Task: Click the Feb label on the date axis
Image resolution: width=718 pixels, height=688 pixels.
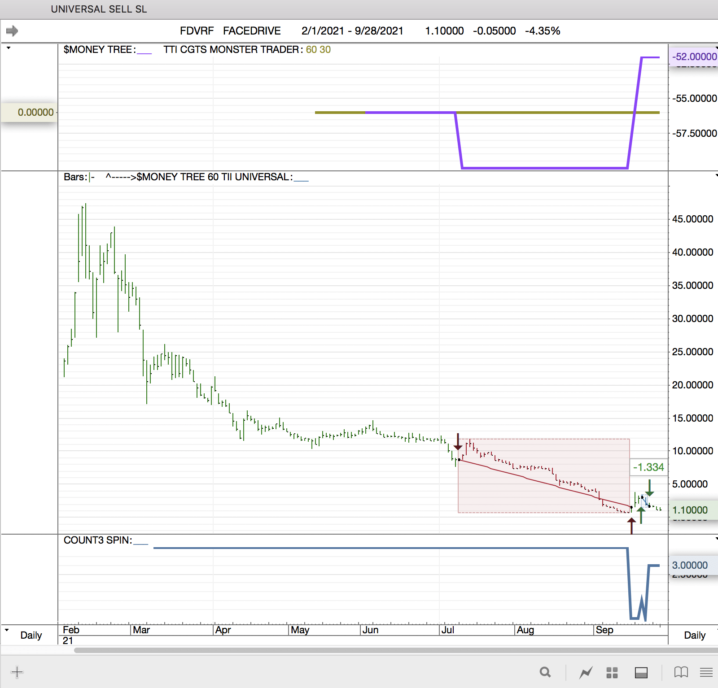Action: pos(71,630)
